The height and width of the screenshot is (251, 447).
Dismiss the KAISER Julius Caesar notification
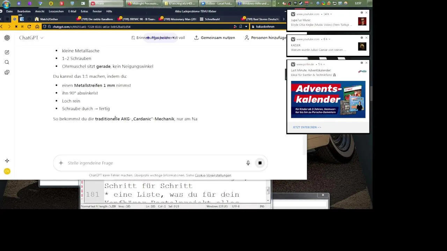point(366,38)
